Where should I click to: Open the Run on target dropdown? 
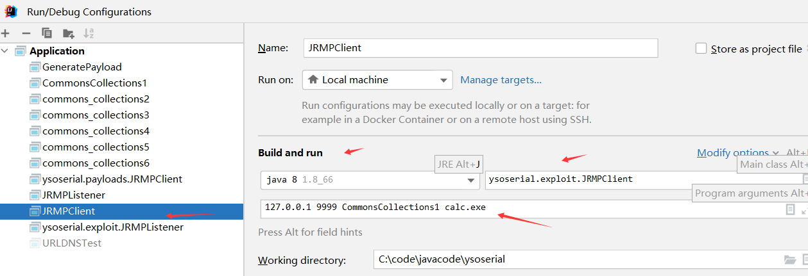pos(377,80)
